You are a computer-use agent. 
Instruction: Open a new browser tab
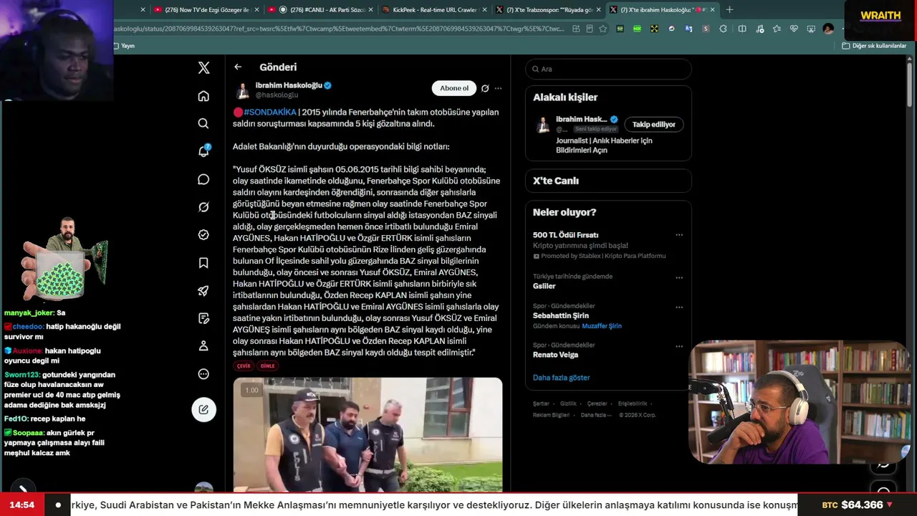click(x=729, y=10)
